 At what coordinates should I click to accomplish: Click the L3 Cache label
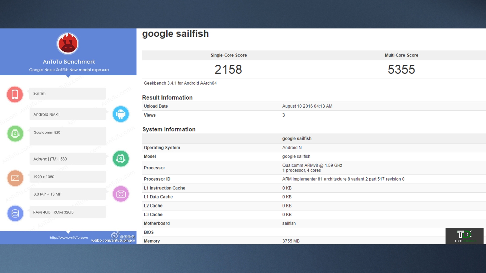(153, 215)
